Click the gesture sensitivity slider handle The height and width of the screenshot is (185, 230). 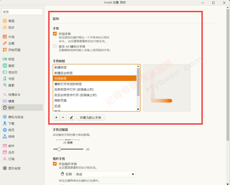(59, 149)
